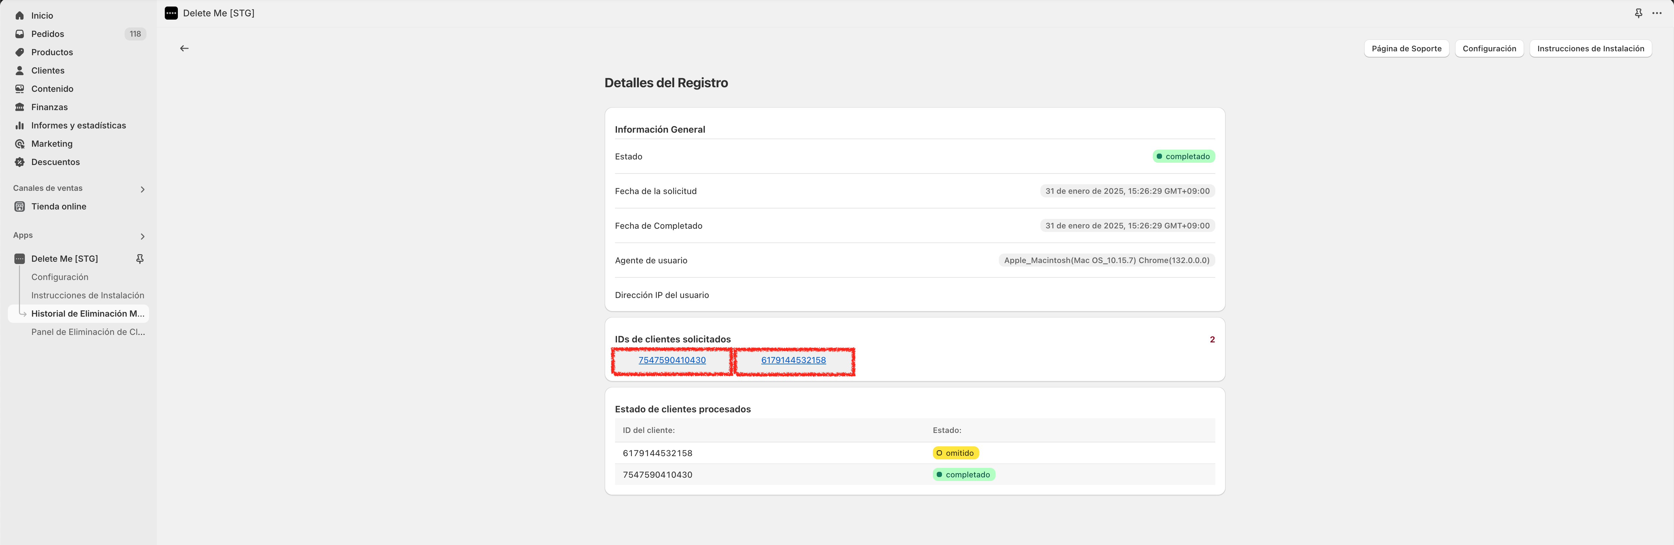Expand the Apps section chevron
The image size is (1674, 545).
coord(142,236)
